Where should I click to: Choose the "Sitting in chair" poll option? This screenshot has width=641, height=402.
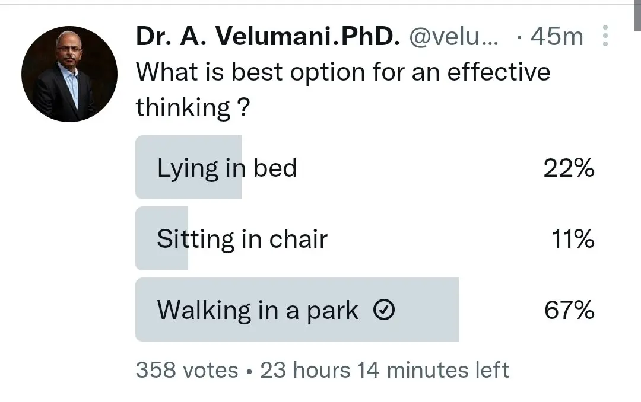(242, 240)
